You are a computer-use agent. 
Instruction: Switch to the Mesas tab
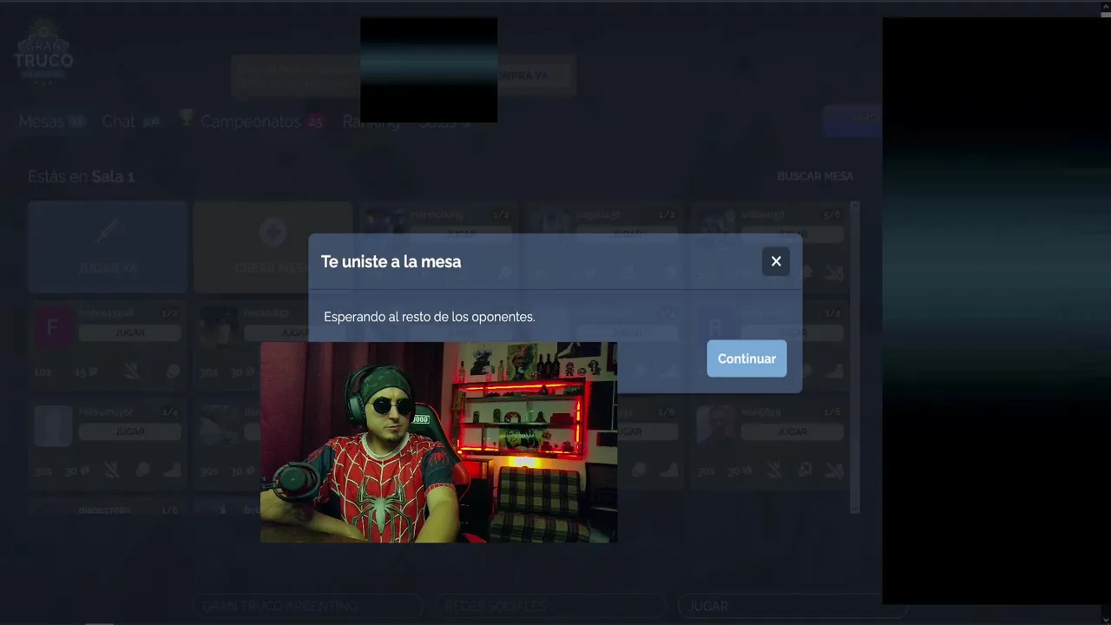click(x=53, y=122)
